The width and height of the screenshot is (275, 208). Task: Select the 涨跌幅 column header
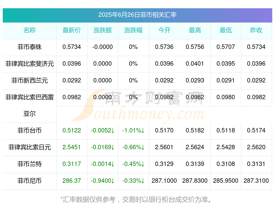[133, 30]
